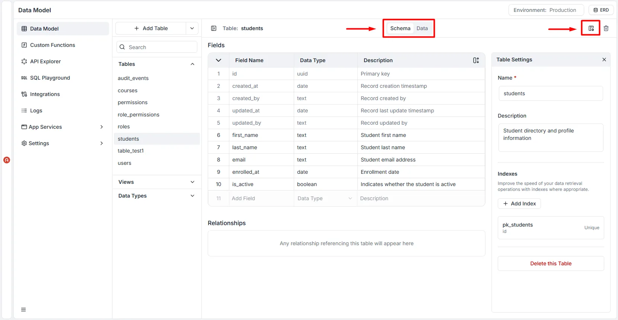Screen dimensions: 618x320
Task: Click the table Search input field
Action: (x=160, y=47)
